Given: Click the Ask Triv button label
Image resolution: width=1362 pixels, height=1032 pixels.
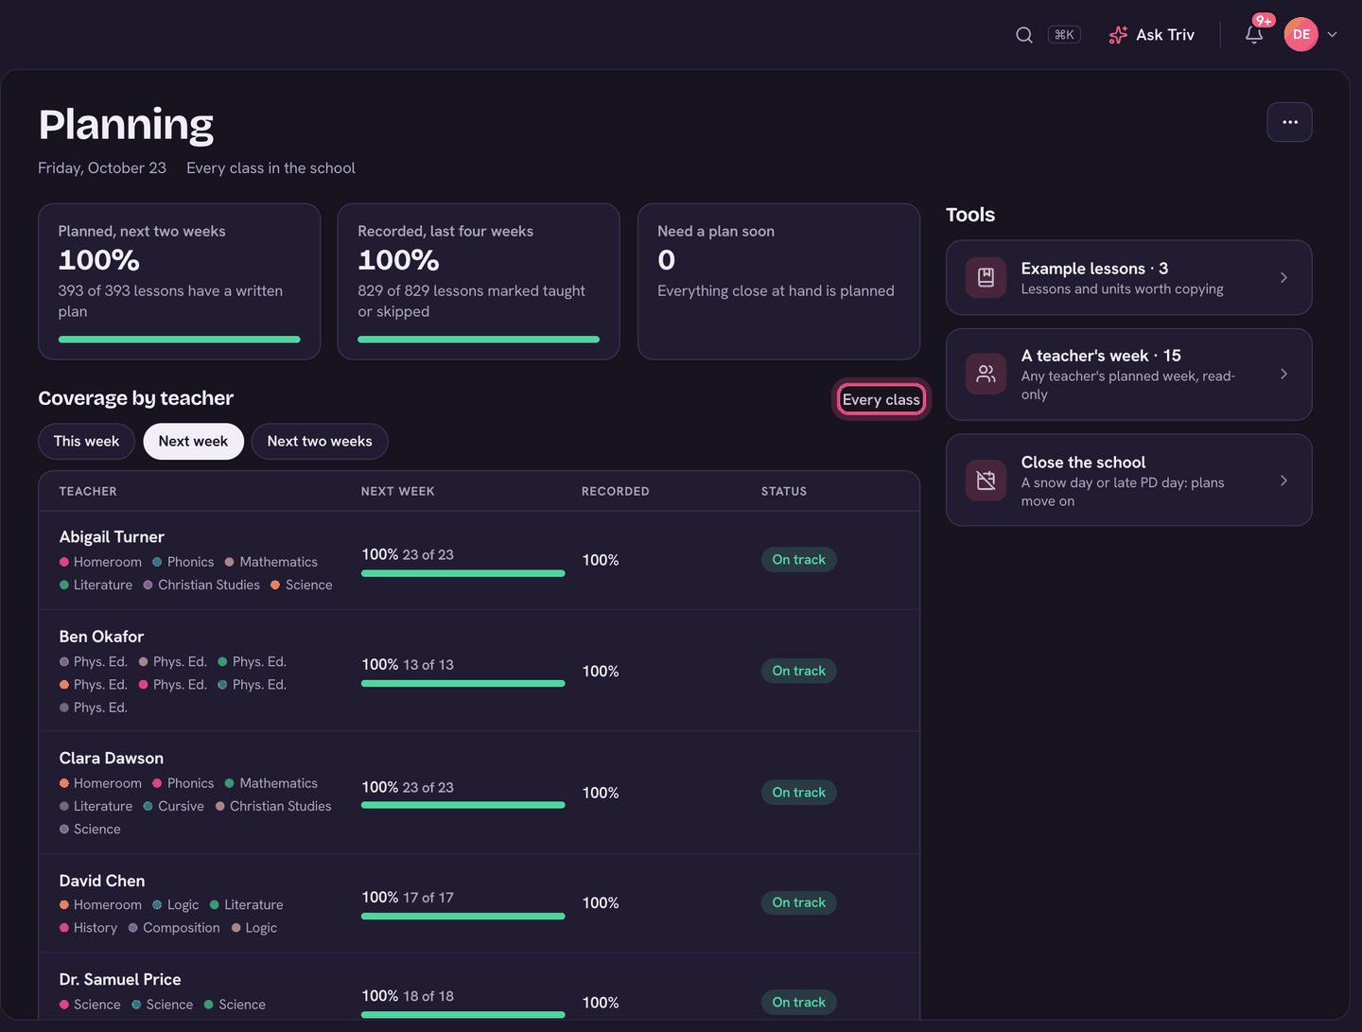Looking at the screenshot, I should 1165,35.
